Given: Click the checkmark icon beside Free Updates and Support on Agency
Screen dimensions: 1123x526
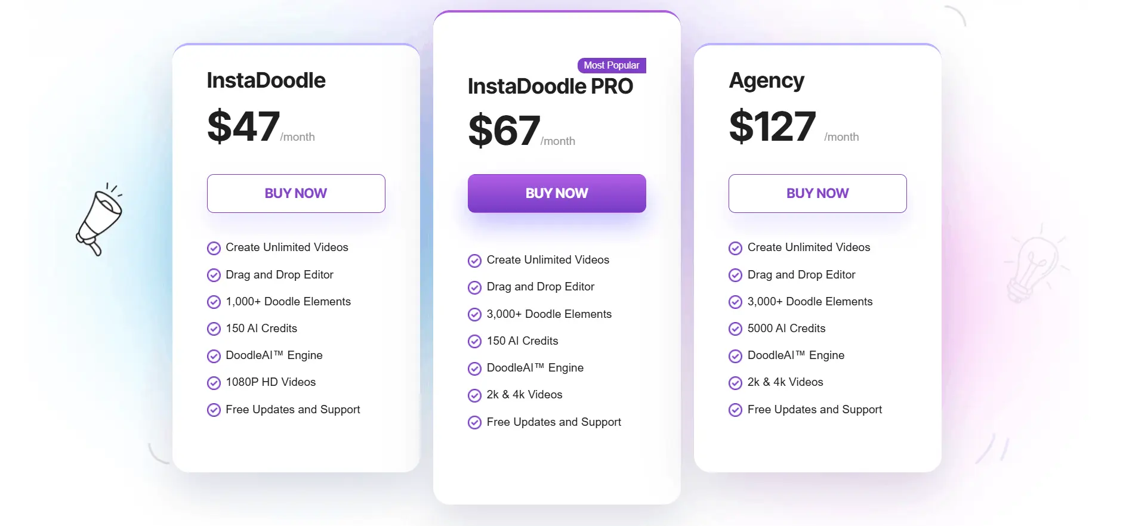Looking at the screenshot, I should pos(735,410).
